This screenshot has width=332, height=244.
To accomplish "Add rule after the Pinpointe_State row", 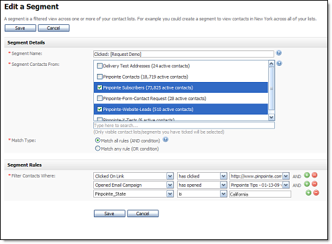I will pyautogui.click(x=309, y=193).
